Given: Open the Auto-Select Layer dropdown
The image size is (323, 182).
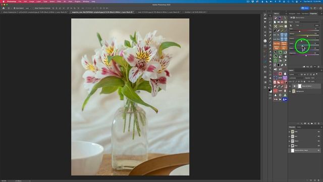Looking at the screenshot, I should pyautogui.click(x=28, y=8).
